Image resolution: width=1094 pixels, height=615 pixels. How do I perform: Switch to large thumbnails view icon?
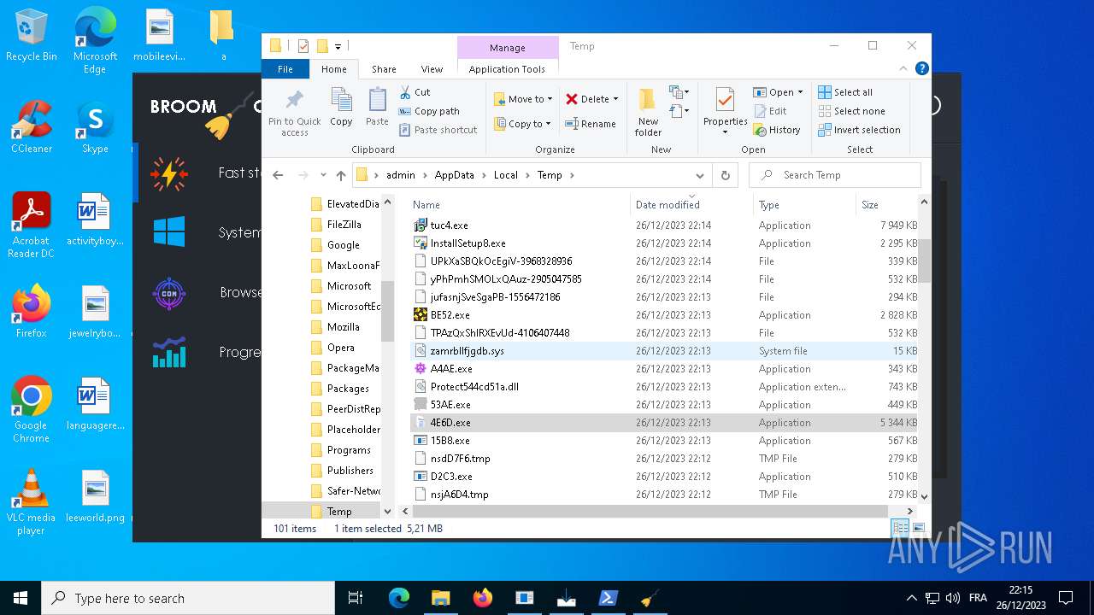[919, 529]
